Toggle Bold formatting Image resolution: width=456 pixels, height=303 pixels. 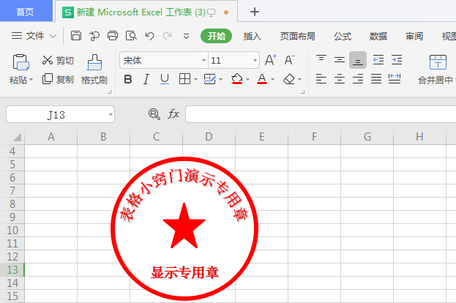[x=128, y=79]
